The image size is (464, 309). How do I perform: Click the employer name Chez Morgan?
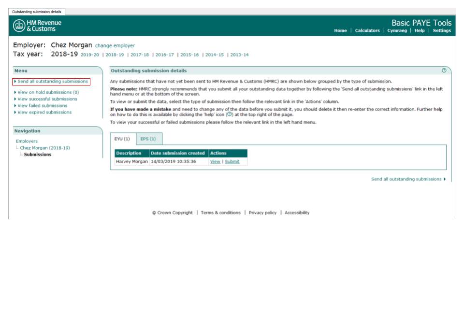tap(72, 45)
